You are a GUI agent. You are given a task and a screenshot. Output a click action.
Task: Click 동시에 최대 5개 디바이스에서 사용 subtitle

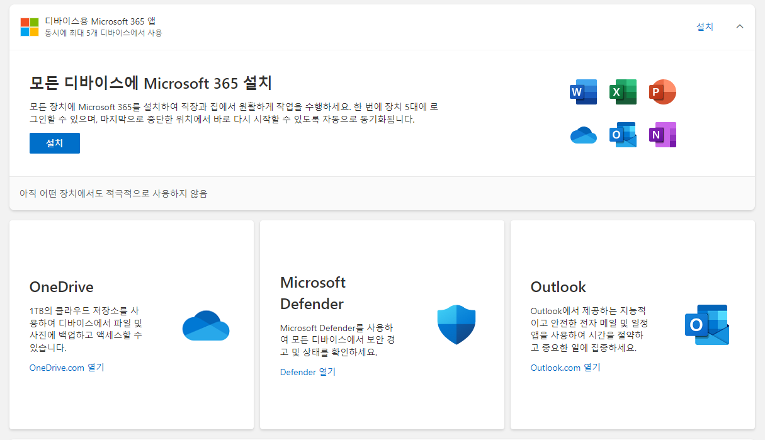[x=103, y=33]
